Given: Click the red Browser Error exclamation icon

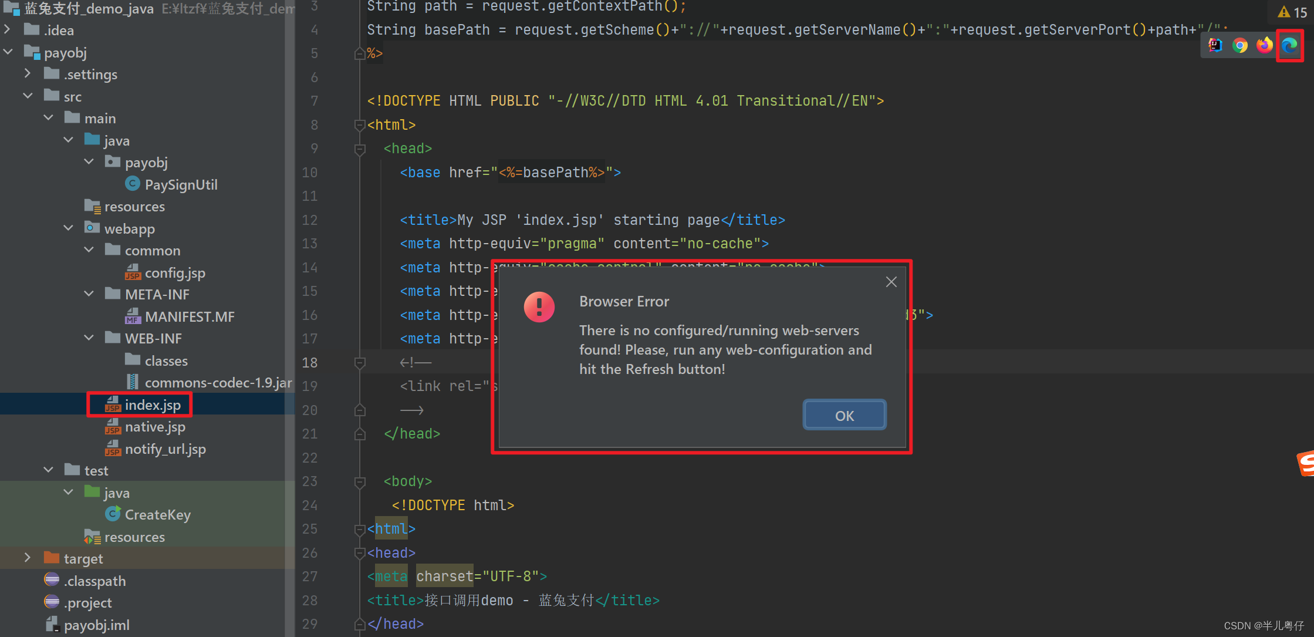Looking at the screenshot, I should point(539,306).
